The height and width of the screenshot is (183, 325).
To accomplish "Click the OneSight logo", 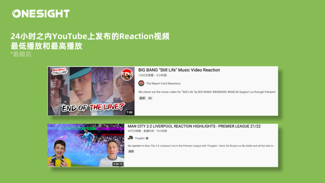I will (41, 14).
